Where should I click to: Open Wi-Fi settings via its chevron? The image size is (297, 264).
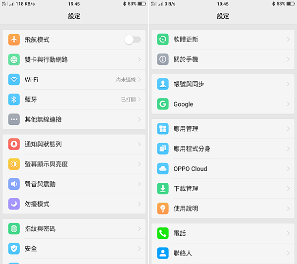point(140,80)
